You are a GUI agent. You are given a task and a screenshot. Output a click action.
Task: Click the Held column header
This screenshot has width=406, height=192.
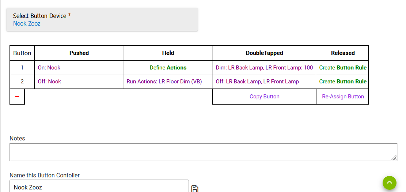tap(168, 53)
